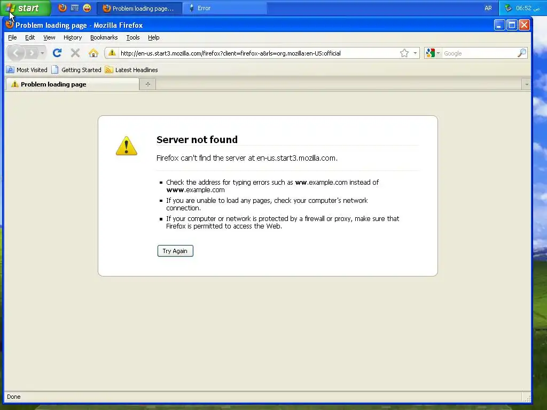Click the taskbar clock 06:52

tap(528, 8)
